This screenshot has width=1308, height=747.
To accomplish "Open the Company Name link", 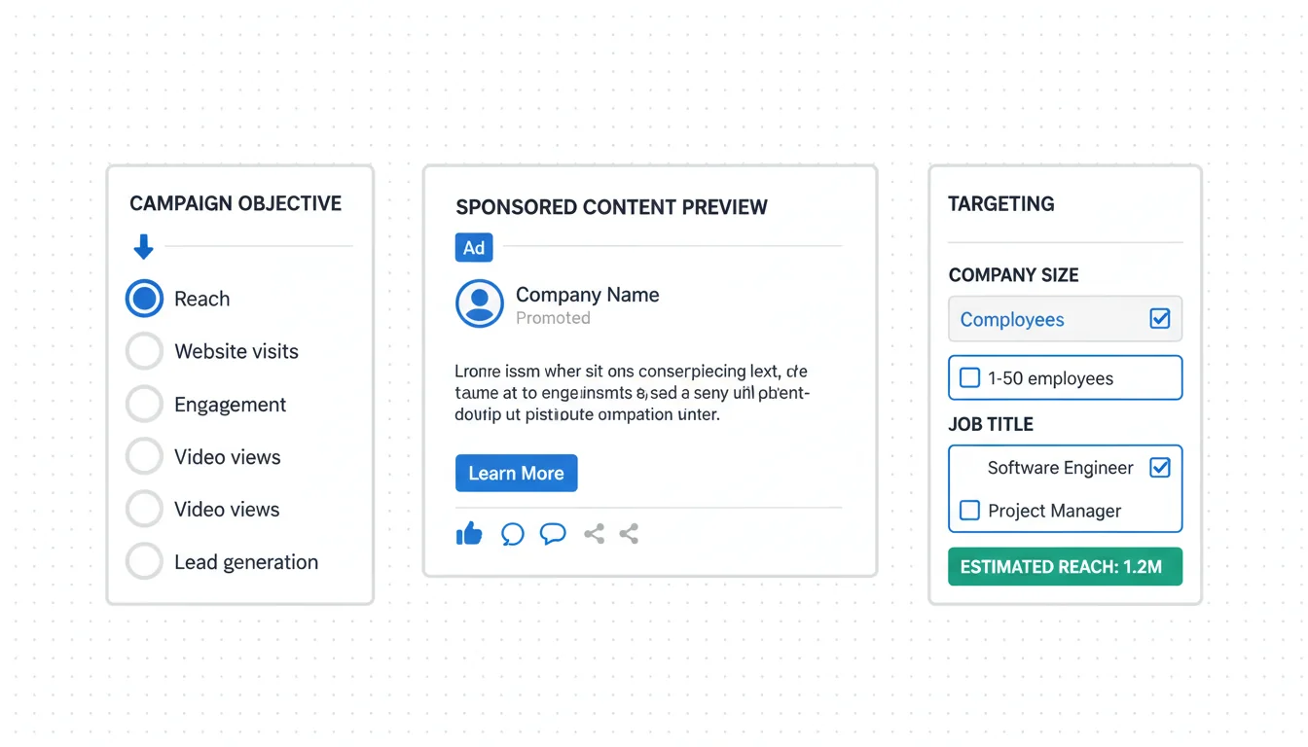I will point(587,295).
